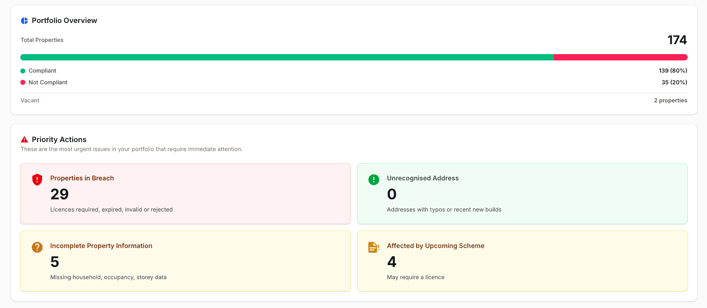Click the number 4 in Affected by Upcoming Scheme
The width and height of the screenshot is (707, 308).
pyautogui.click(x=392, y=262)
